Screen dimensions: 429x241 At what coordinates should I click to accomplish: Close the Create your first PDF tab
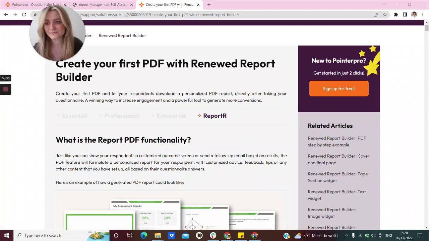click(198, 5)
